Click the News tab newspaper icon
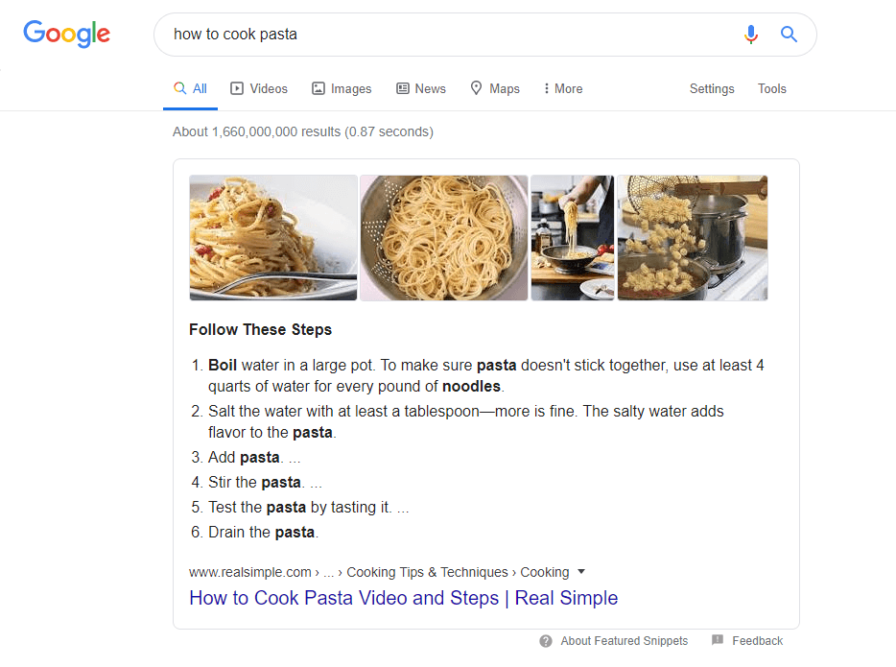896x667 pixels. pos(402,87)
